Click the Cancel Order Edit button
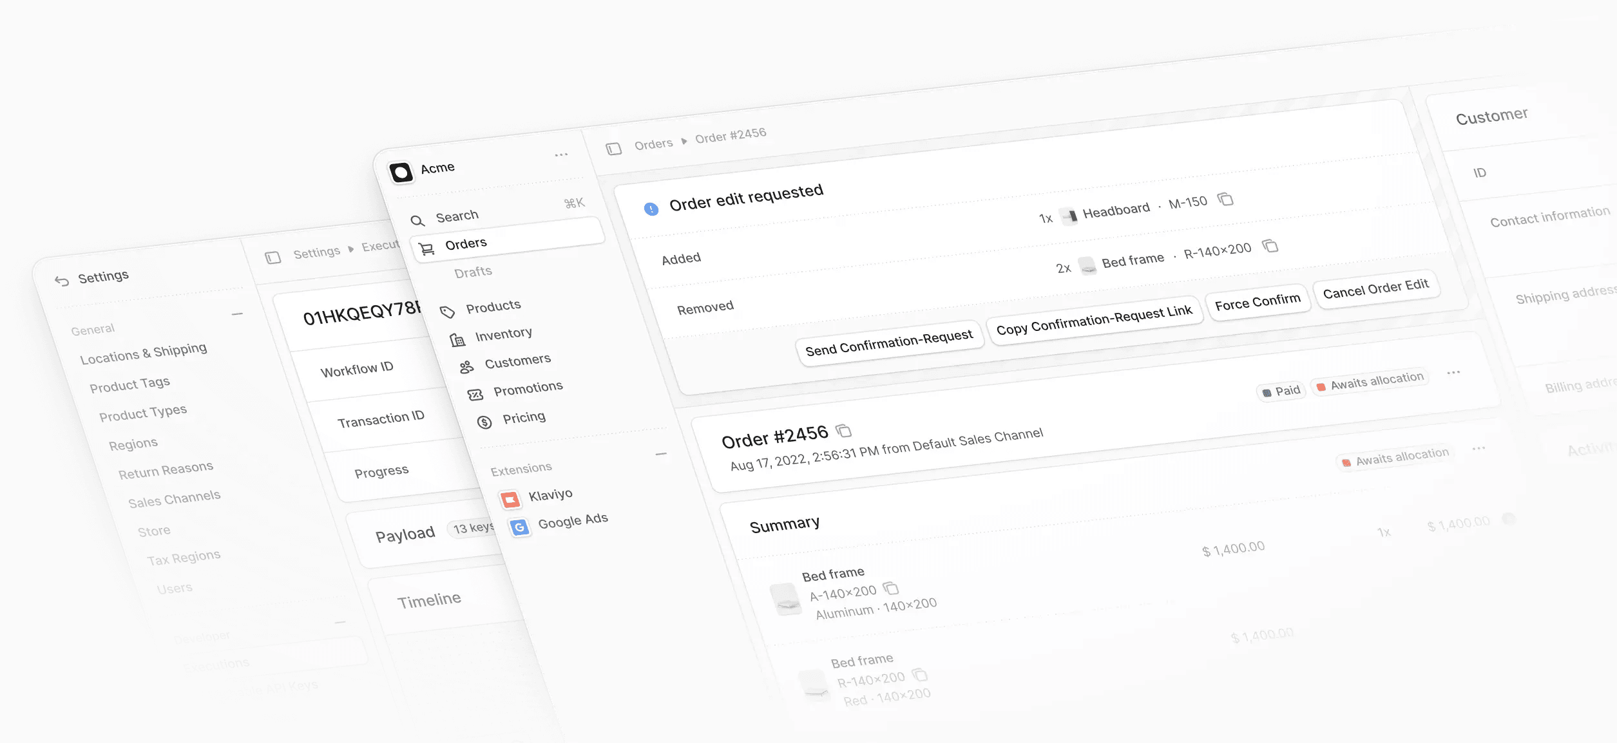This screenshot has width=1617, height=743. tap(1375, 288)
